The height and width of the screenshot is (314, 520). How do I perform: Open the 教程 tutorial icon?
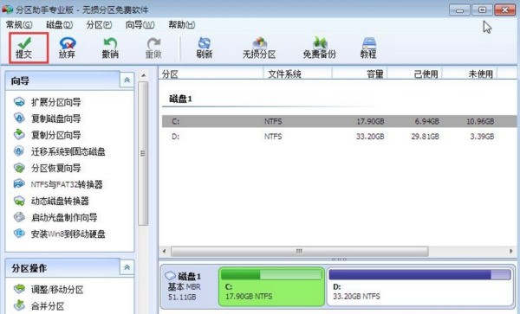368,43
